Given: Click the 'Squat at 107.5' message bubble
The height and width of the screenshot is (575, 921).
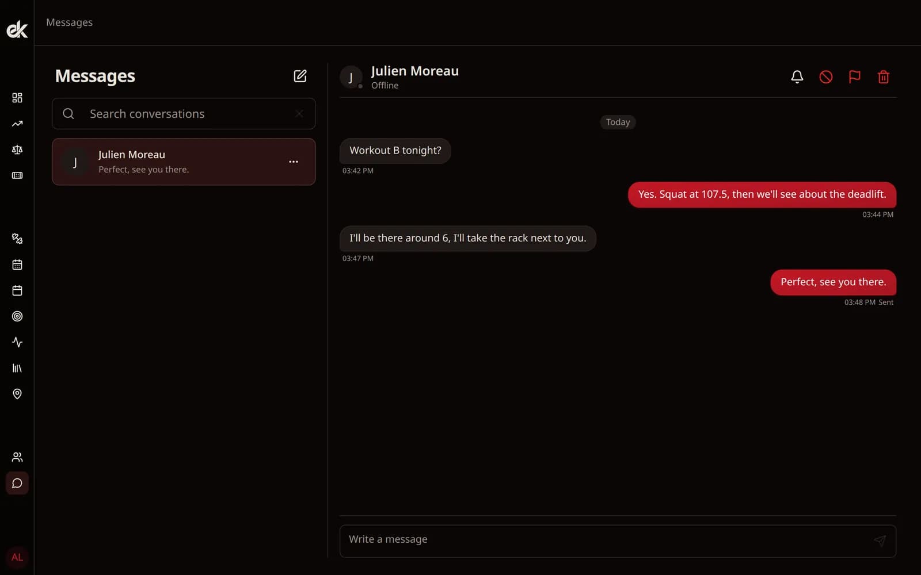Looking at the screenshot, I should [762, 195].
